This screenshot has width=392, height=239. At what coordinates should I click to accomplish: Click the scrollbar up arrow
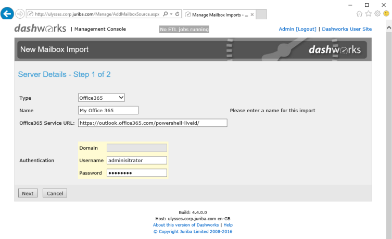(389, 28)
